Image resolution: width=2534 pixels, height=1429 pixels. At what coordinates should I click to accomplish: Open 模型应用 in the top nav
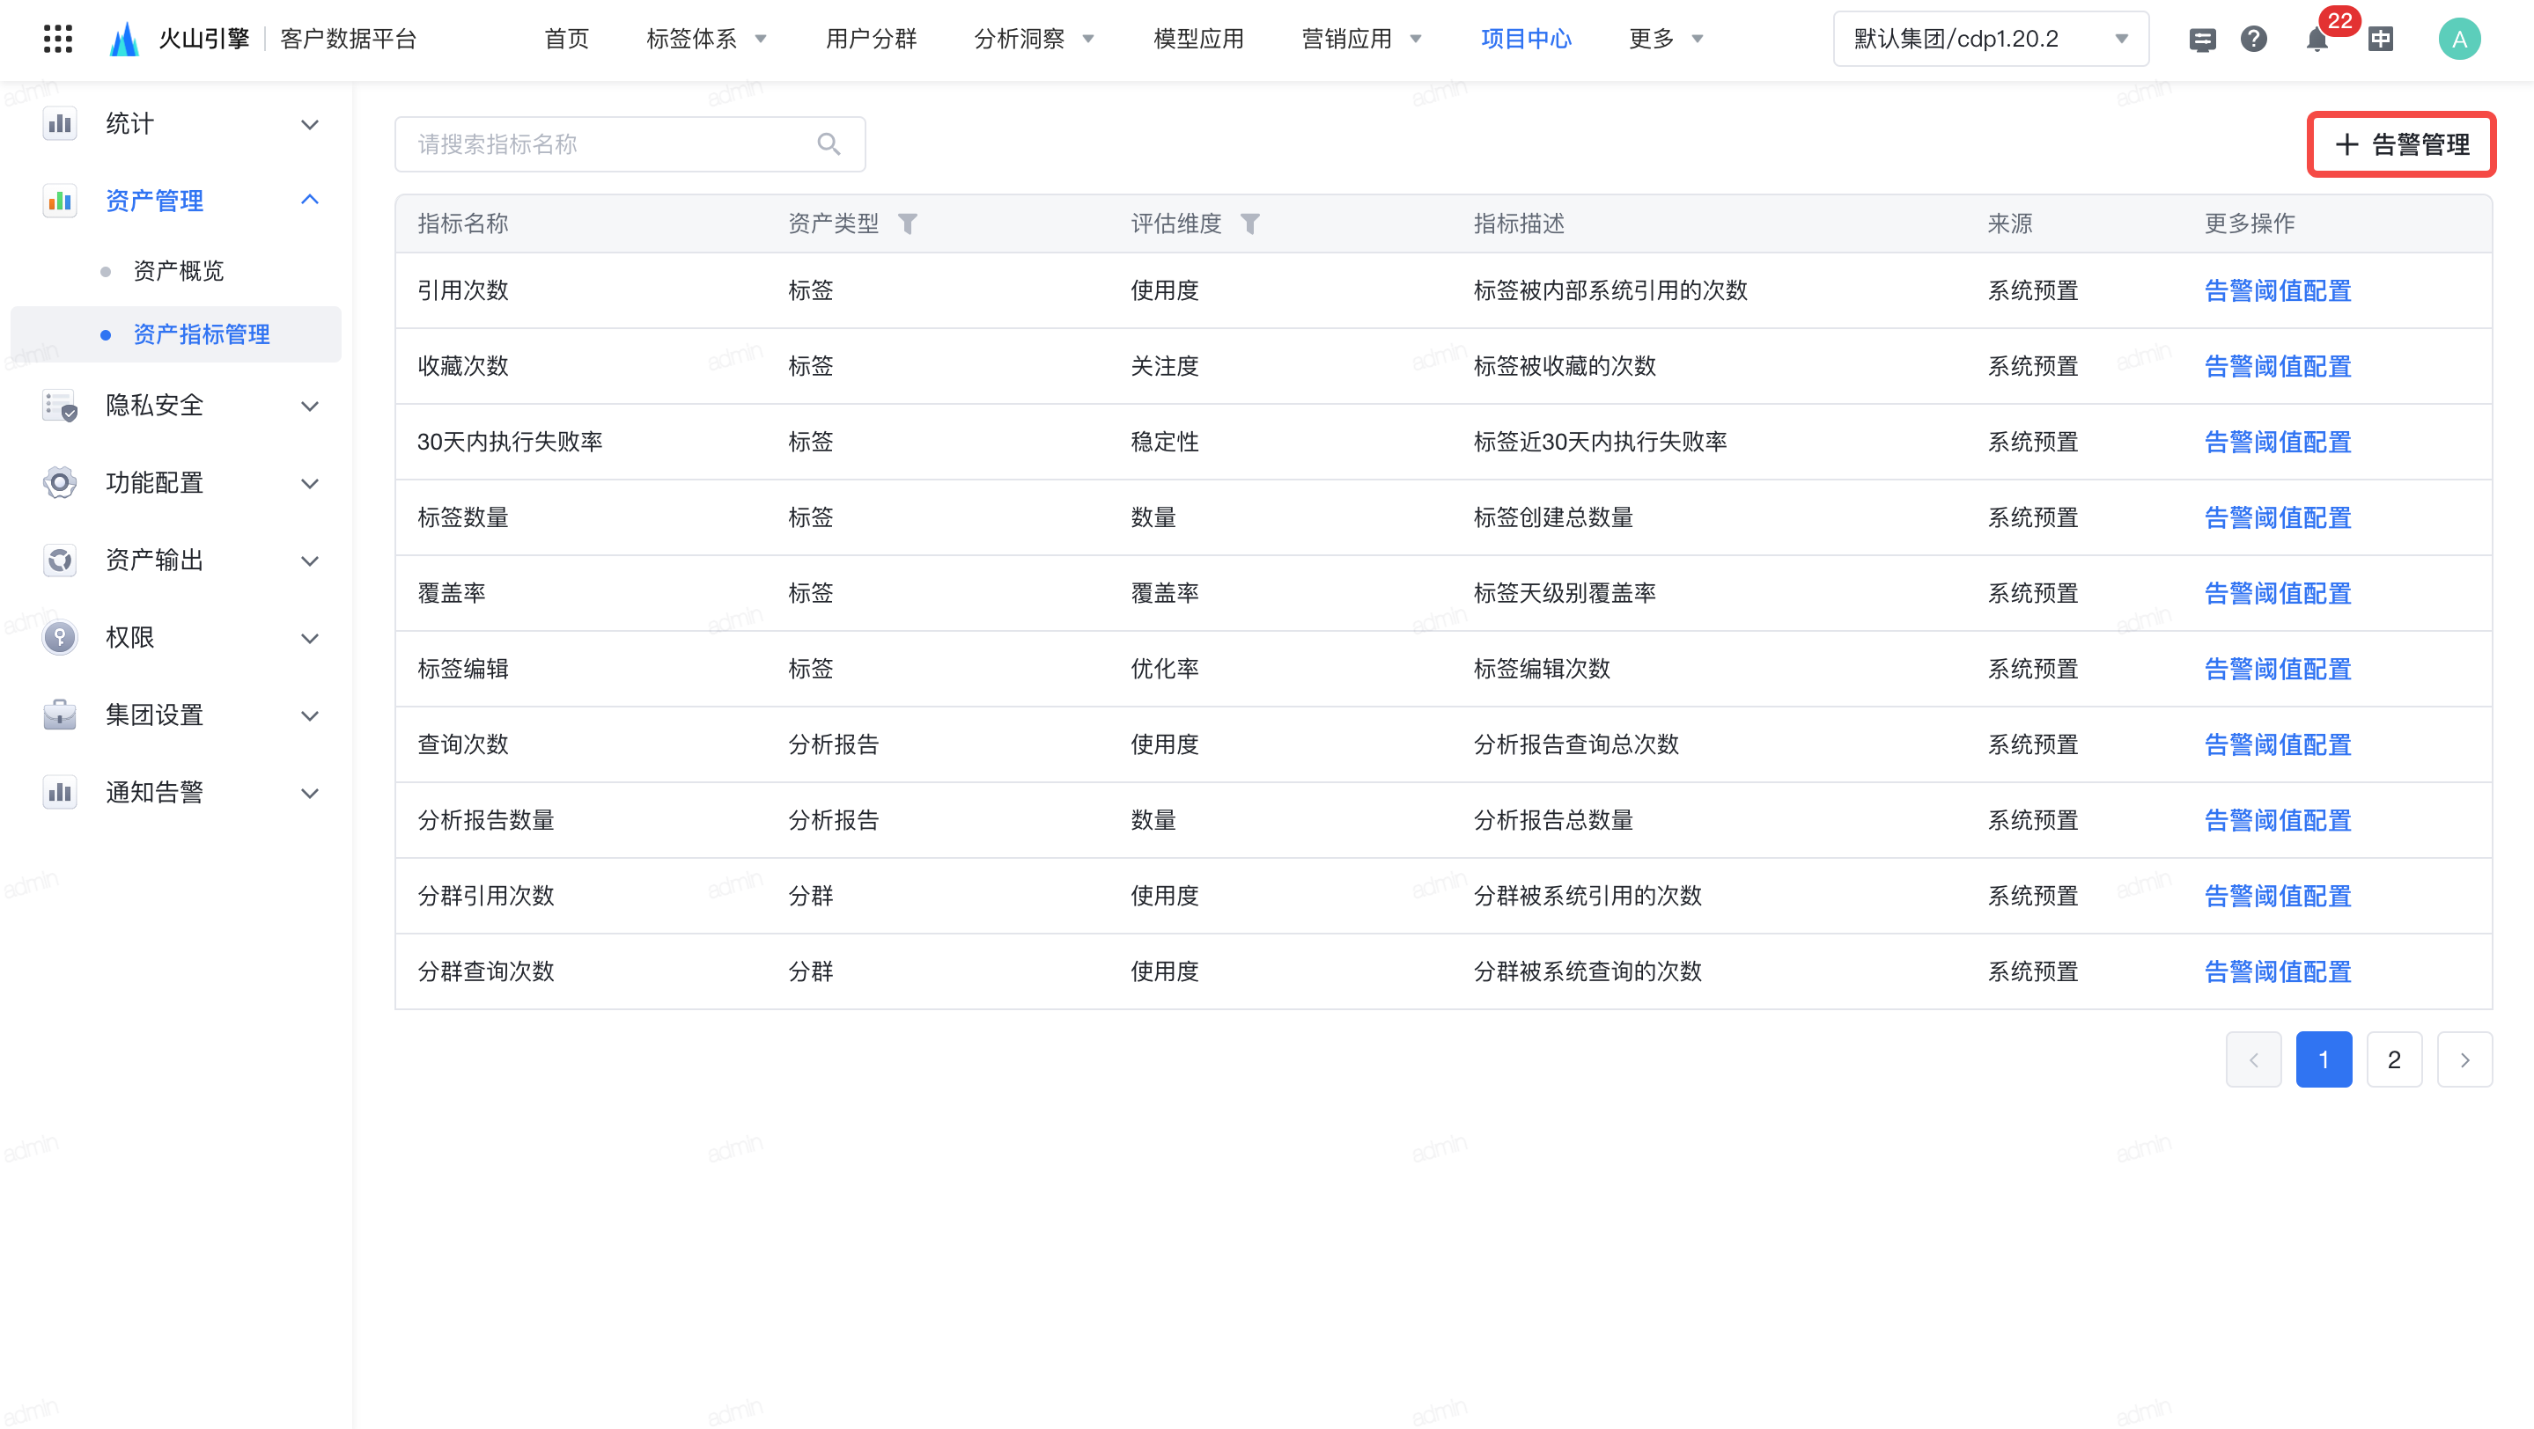click(x=1198, y=39)
